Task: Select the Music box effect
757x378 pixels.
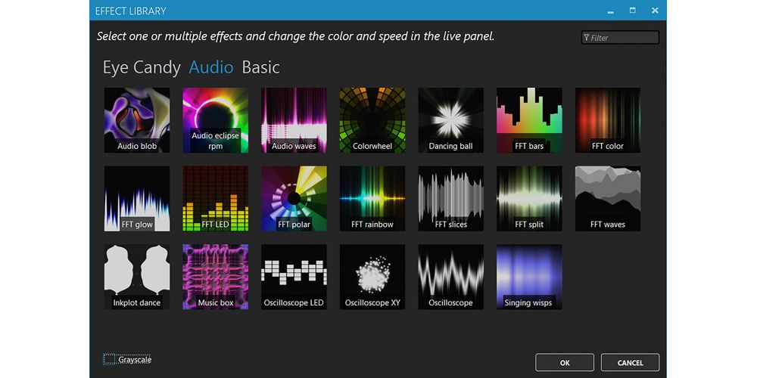Action: click(x=215, y=277)
